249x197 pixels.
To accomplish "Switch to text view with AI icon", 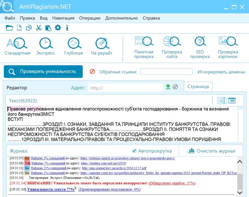I will pos(222,100).
